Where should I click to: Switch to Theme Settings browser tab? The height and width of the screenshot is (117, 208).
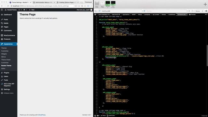pos(20,3)
